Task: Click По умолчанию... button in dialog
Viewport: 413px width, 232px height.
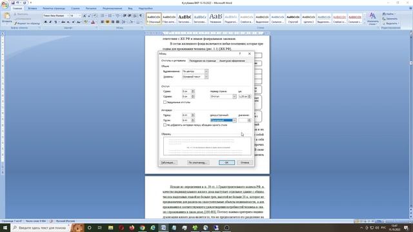Action: [198, 162]
